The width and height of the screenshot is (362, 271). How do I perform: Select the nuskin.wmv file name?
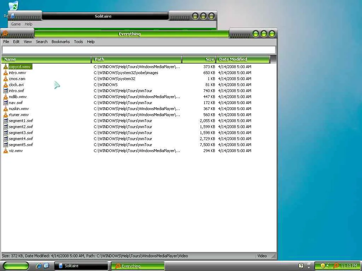pos(19,109)
